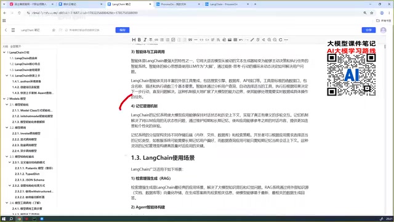Open a new browser tab
The height and width of the screenshot is (222, 394).
pyautogui.click(x=255, y=4)
